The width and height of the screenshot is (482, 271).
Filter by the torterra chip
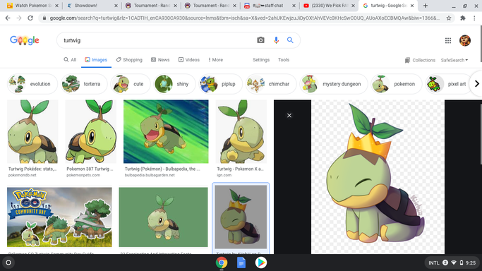(83, 84)
